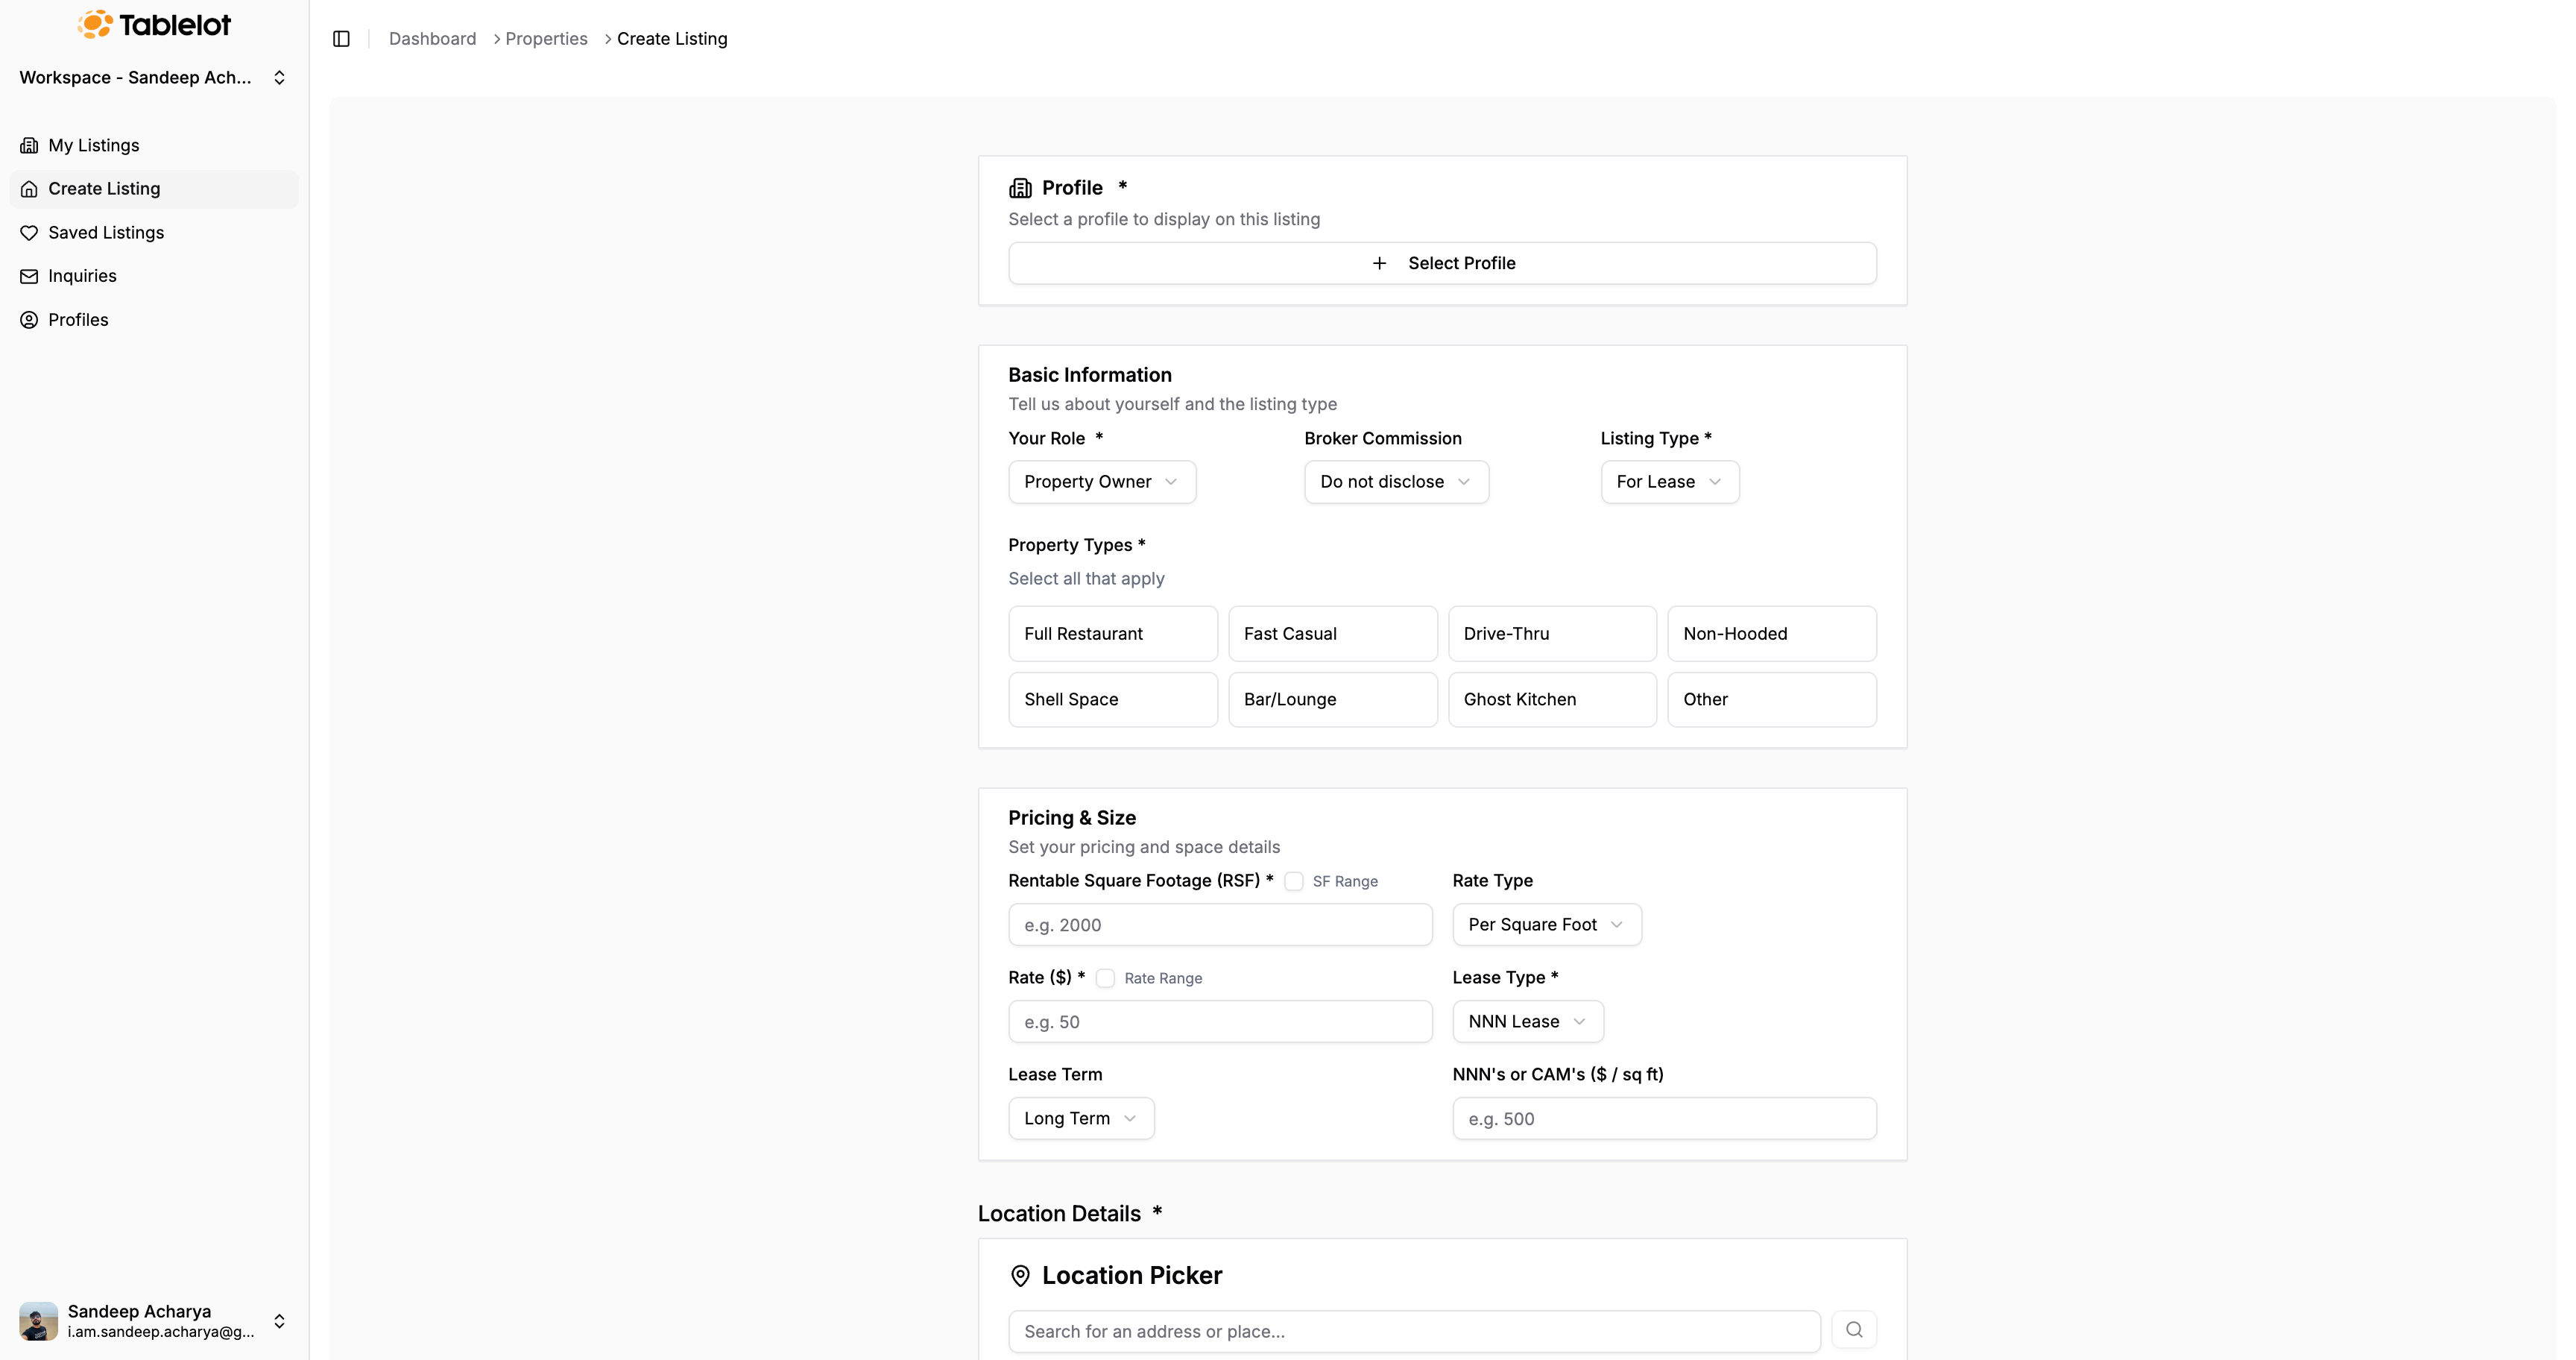Click the Saved Listings heart icon
The width and height of the screenshot is (2576, 1360).
pyautogui.click(x=29, y=233)
